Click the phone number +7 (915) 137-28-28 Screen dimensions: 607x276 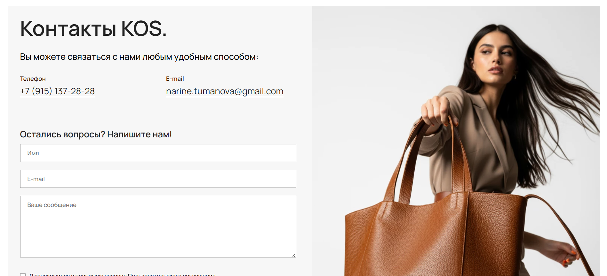tap(57, 91)
